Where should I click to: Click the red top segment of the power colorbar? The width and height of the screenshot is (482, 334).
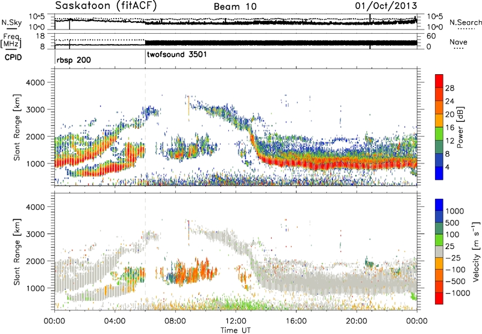[x=439, y=81]
